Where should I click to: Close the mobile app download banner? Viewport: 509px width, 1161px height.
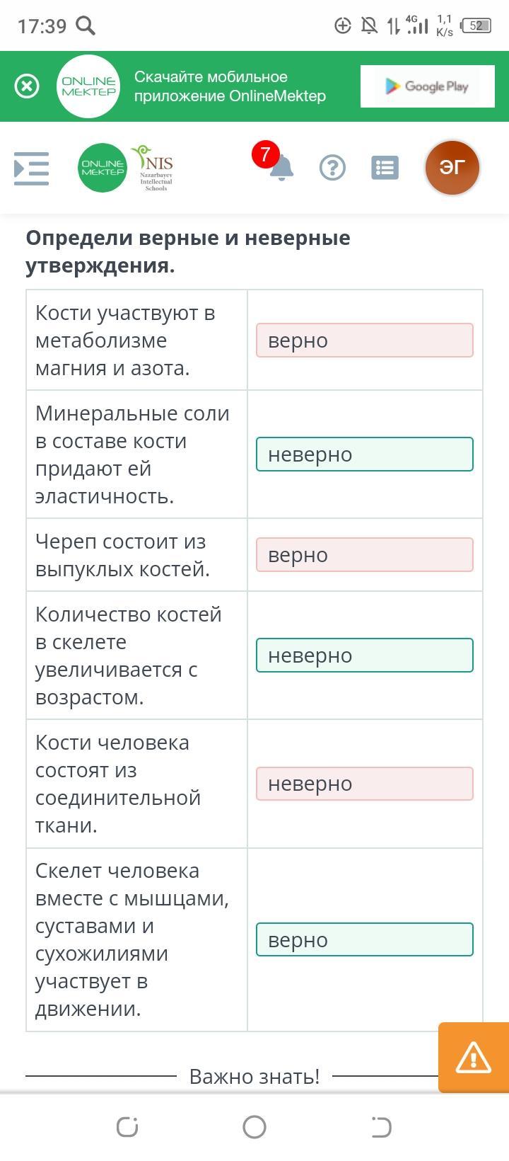click(27, 86)
